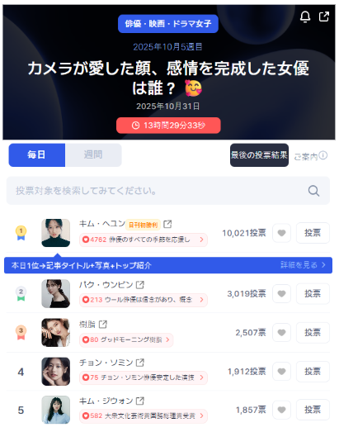Toggle heart favorite for キム・ジウォン
339x432 pixels.
point(281,410)
